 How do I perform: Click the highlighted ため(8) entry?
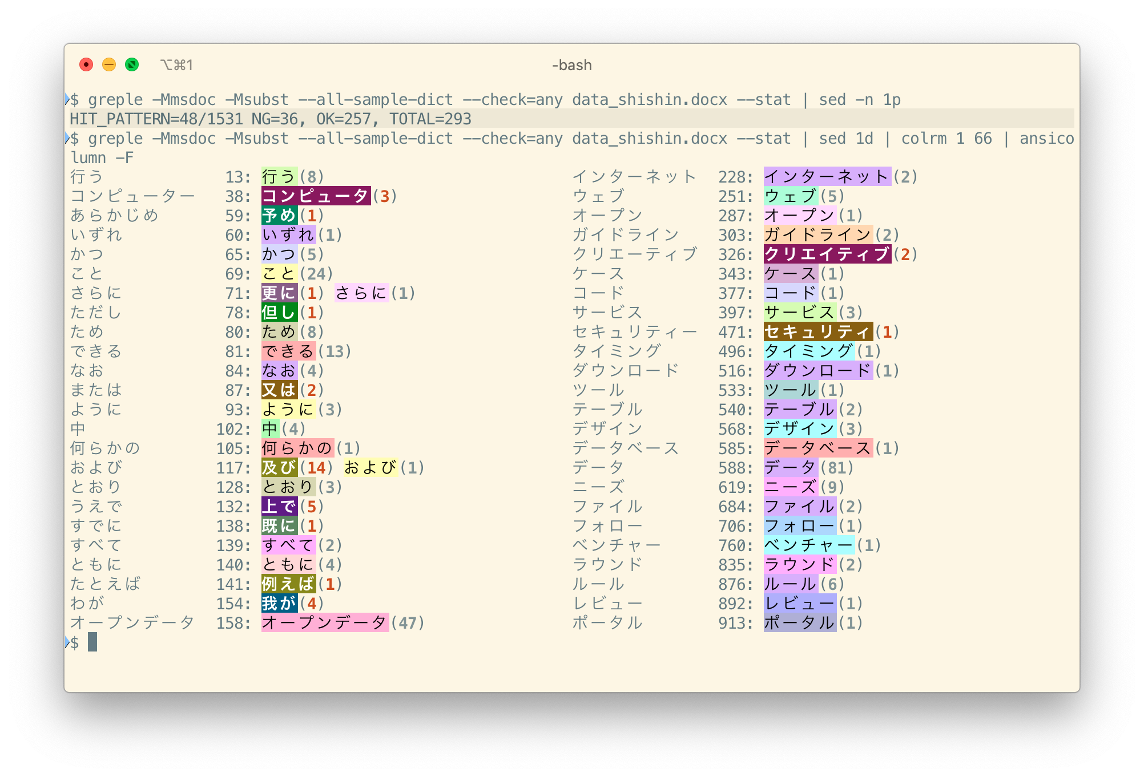[x=279, y=332]
